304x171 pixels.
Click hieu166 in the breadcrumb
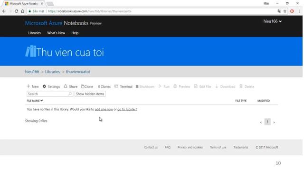(x=32, y=72)
